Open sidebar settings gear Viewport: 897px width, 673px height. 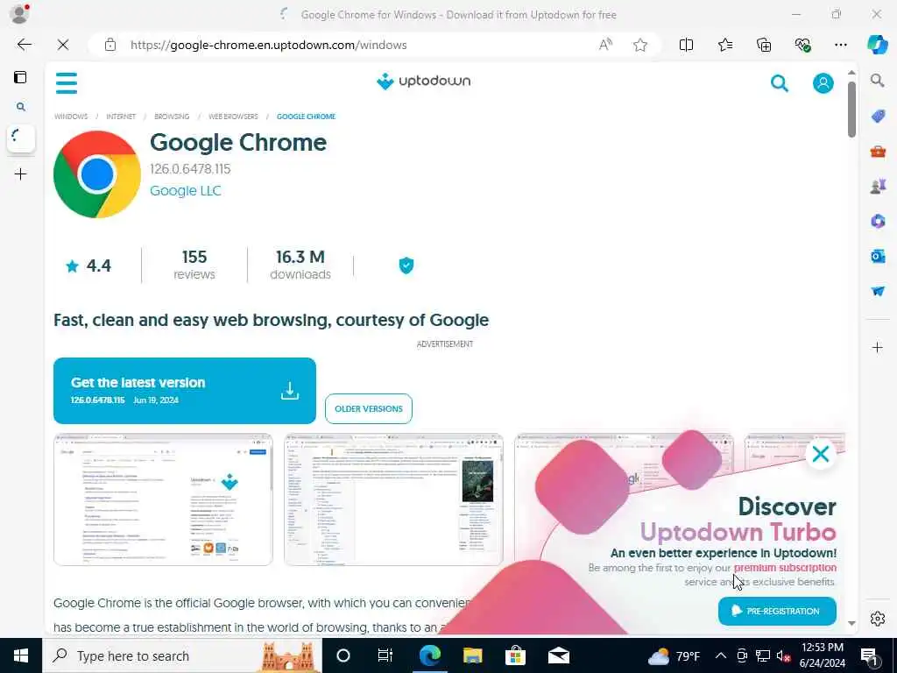(877, 619)
